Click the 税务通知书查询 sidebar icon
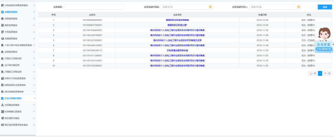The height and width of the screenshot is (137, 334). coord(3,118)
